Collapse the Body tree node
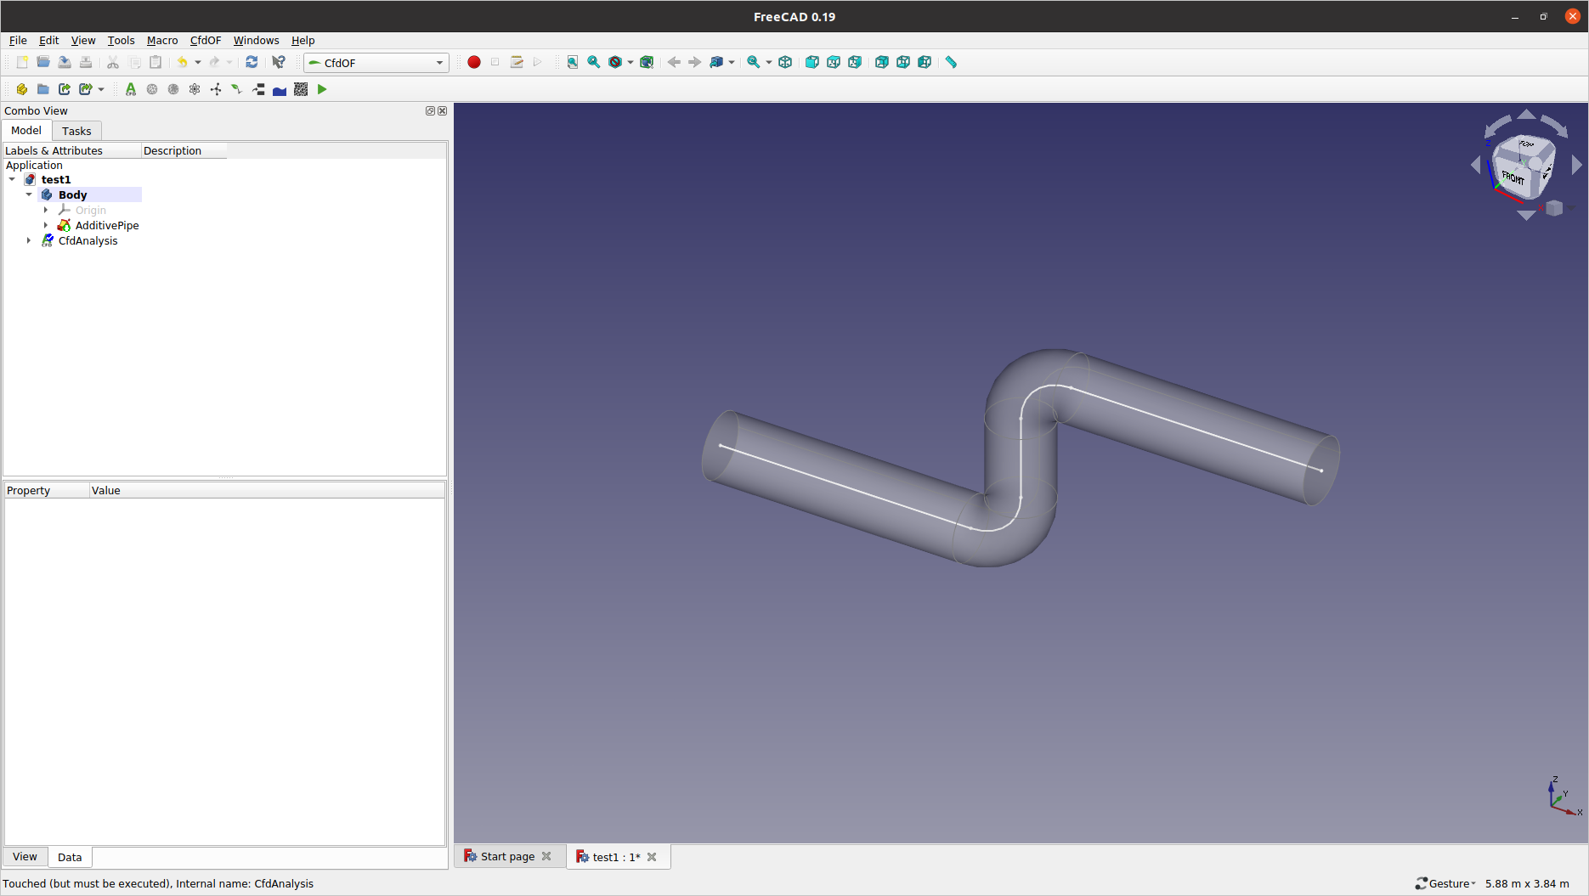Image resolution: width=1589 pixels, height=896 pixels. [29, 194]
